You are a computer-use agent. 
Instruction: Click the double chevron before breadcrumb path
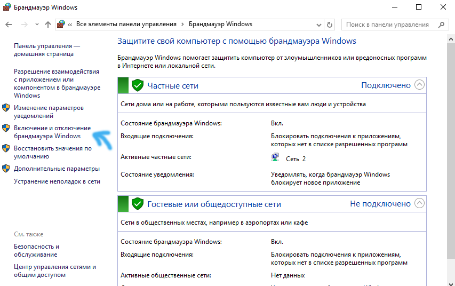pyautogui.click(x=70, y=25)
